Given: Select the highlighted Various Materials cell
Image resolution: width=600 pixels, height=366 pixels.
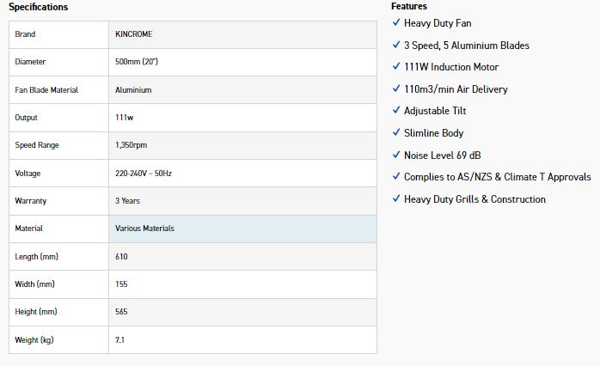Looking at the screenshot, I should 144,229.
